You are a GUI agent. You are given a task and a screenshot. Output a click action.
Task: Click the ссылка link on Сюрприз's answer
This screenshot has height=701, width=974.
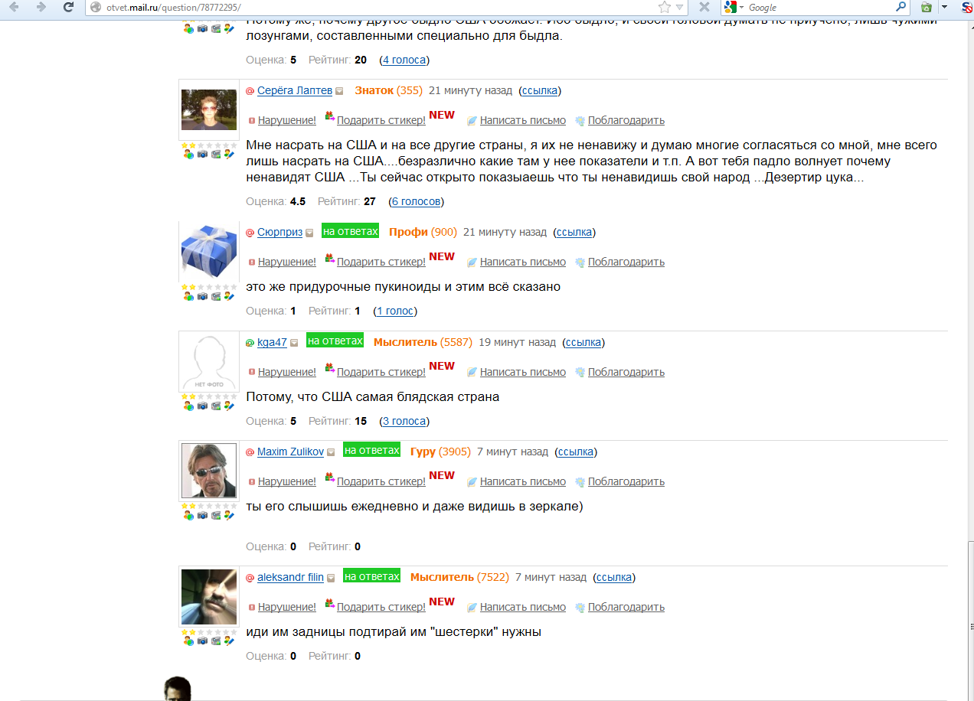coord(574,232)
